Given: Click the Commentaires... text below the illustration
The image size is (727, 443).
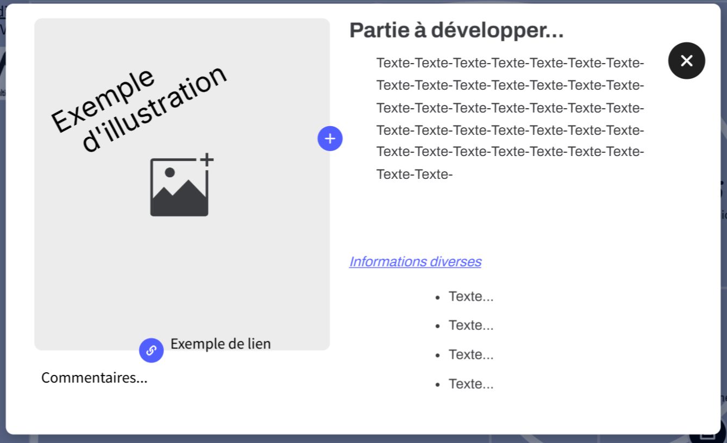Looking at the screenshot, I should [94, 377].
